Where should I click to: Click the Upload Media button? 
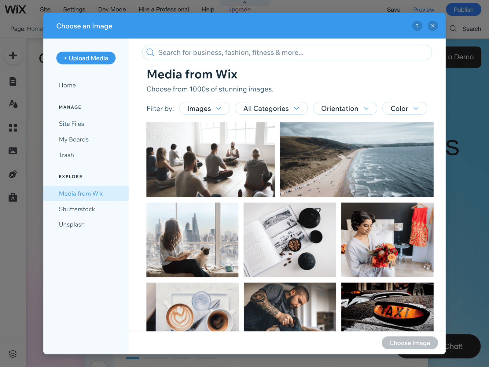(x=86, y=58)
